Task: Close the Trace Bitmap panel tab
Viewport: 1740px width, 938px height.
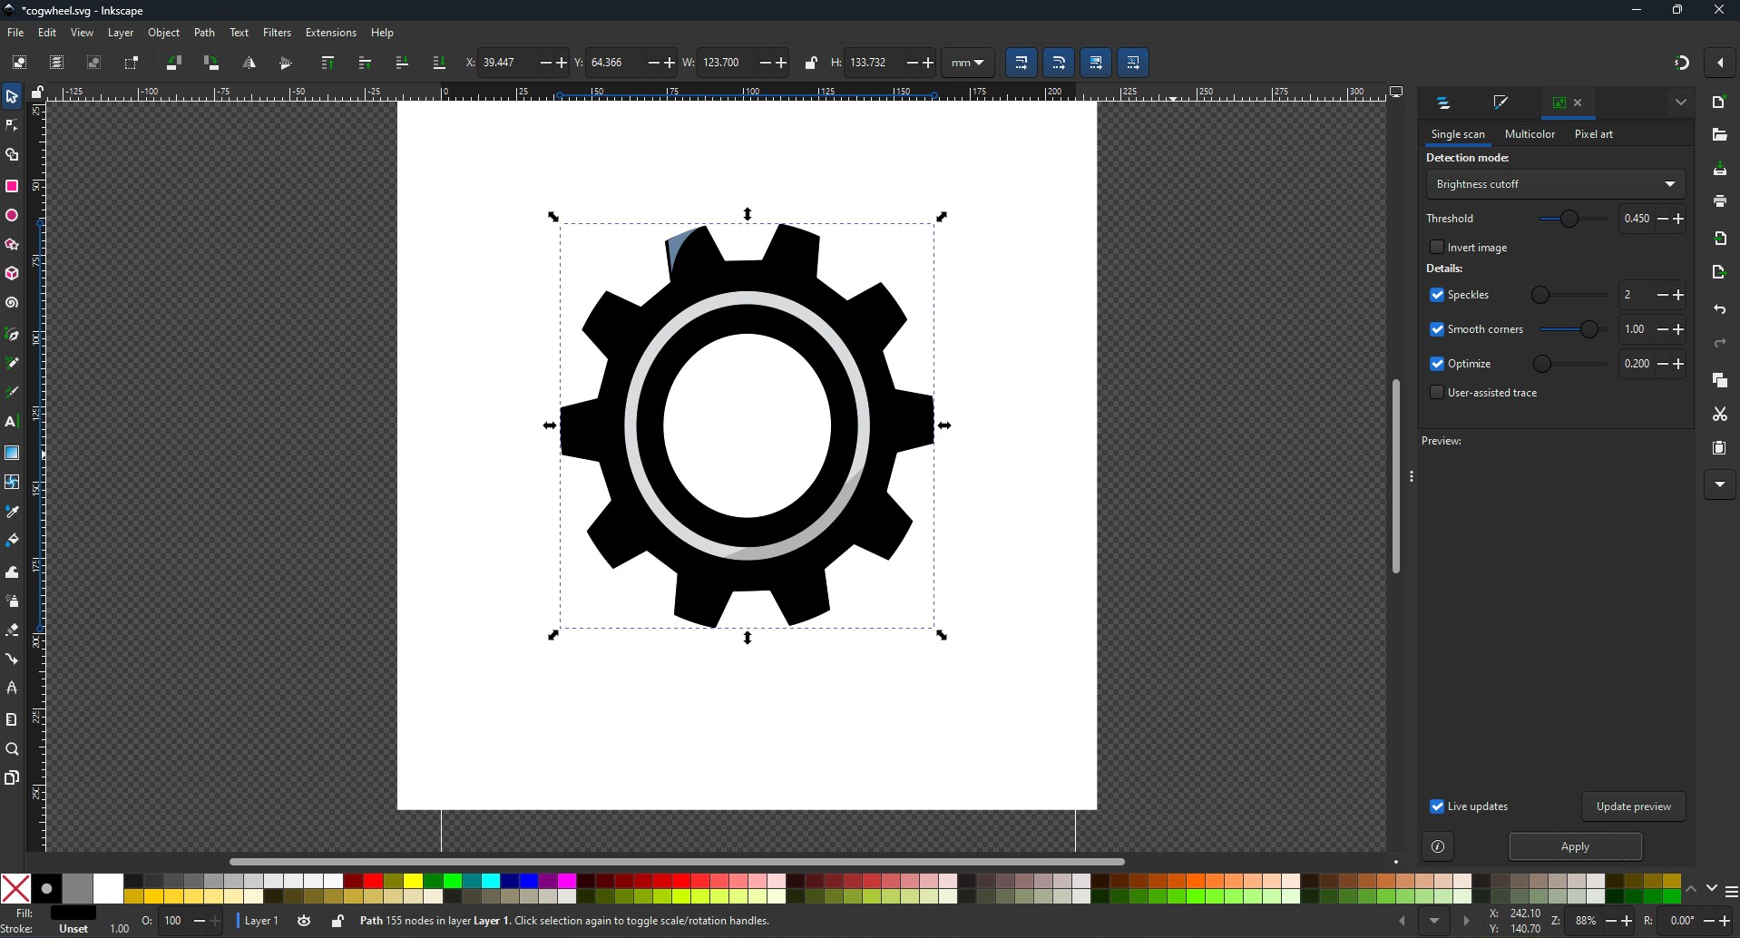Action: click(x=1578, y=103)
